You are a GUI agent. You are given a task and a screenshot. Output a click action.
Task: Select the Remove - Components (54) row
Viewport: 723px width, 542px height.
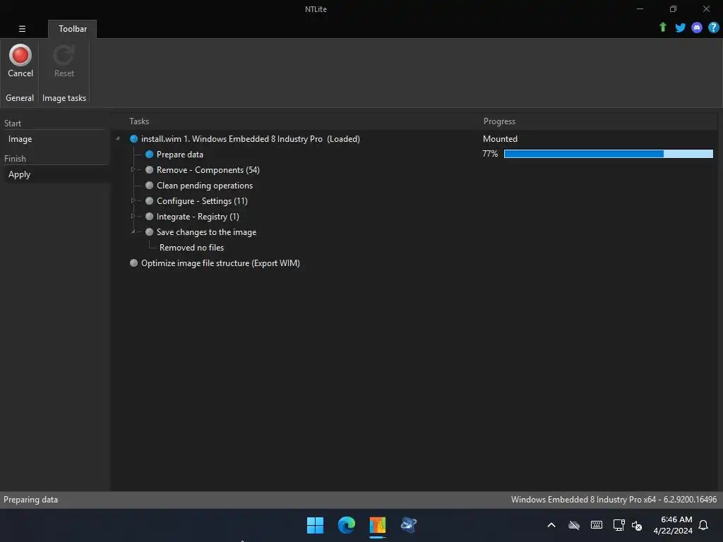click(208, 169)
